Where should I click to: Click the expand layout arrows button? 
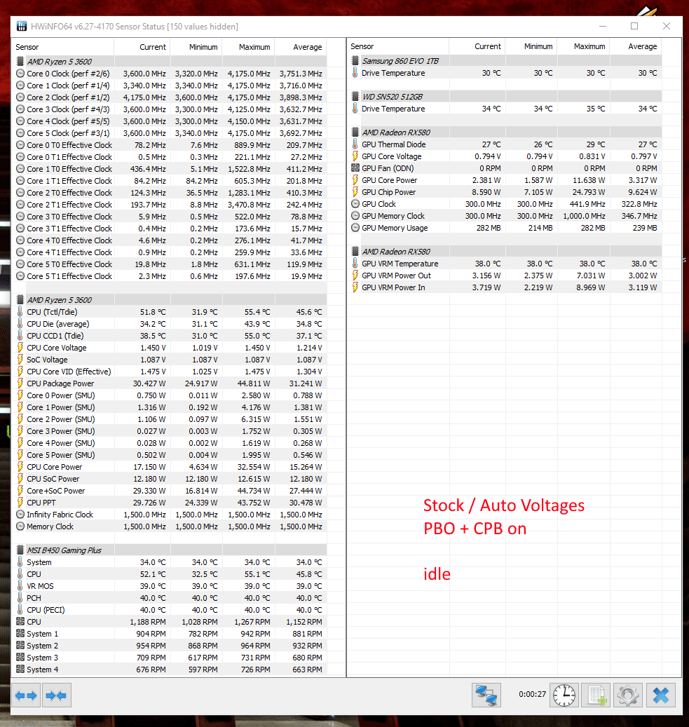coord(26,695)
